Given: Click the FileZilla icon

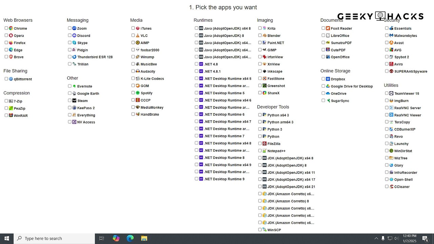Looking at the screenshot, I should pos(264,144).
